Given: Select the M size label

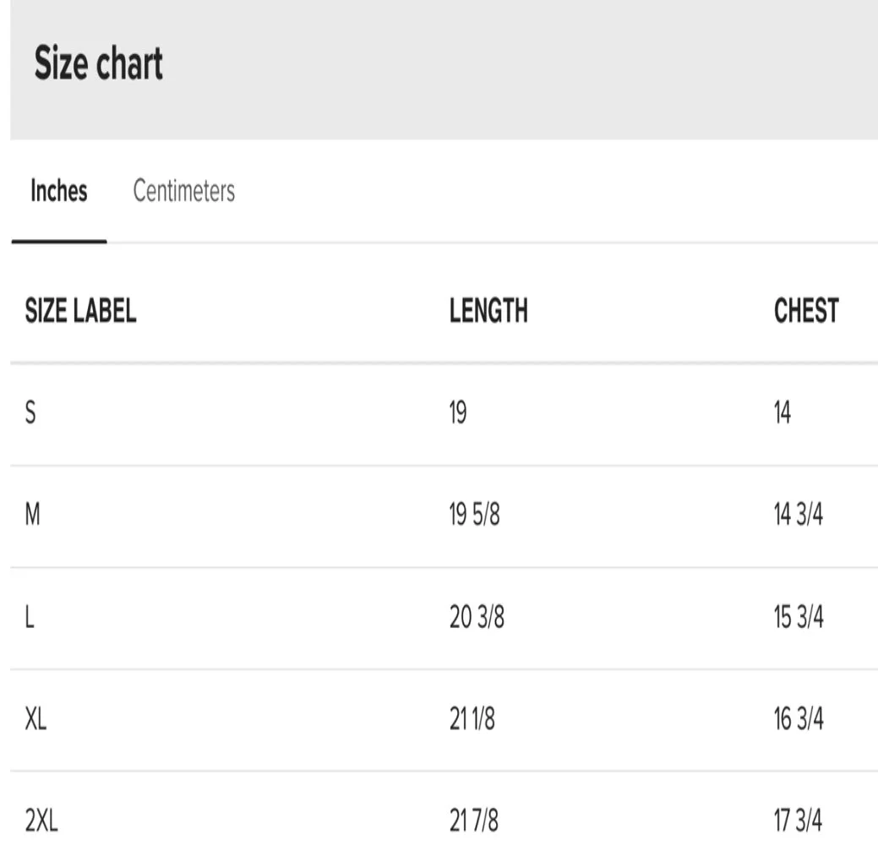Looking at the screenshot, I should 34,516.
